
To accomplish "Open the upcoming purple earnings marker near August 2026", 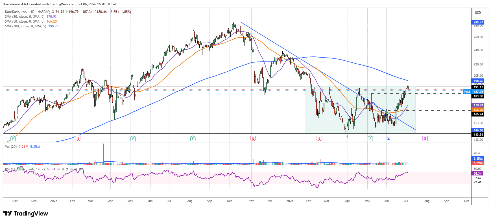I will [x=425, y=139].
